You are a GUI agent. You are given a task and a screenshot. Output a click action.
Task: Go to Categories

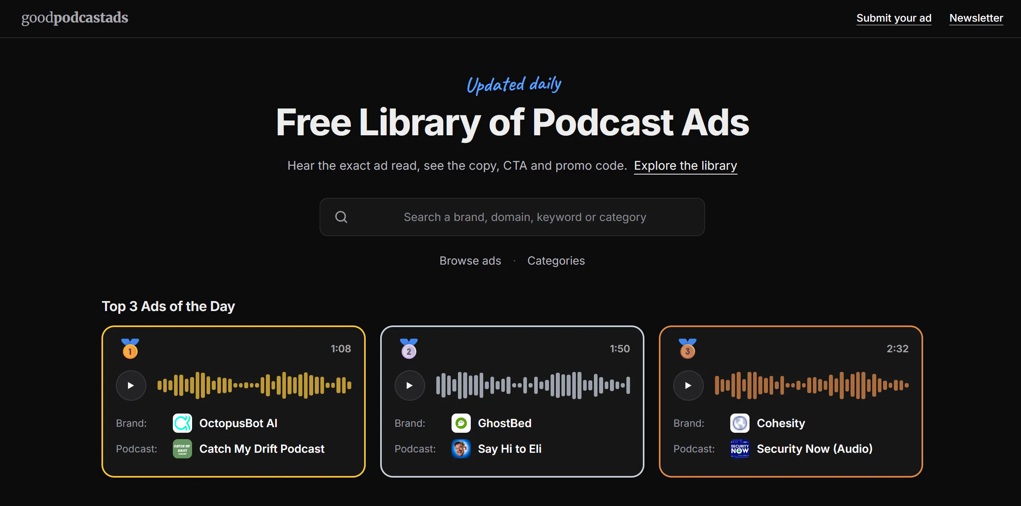556,261
